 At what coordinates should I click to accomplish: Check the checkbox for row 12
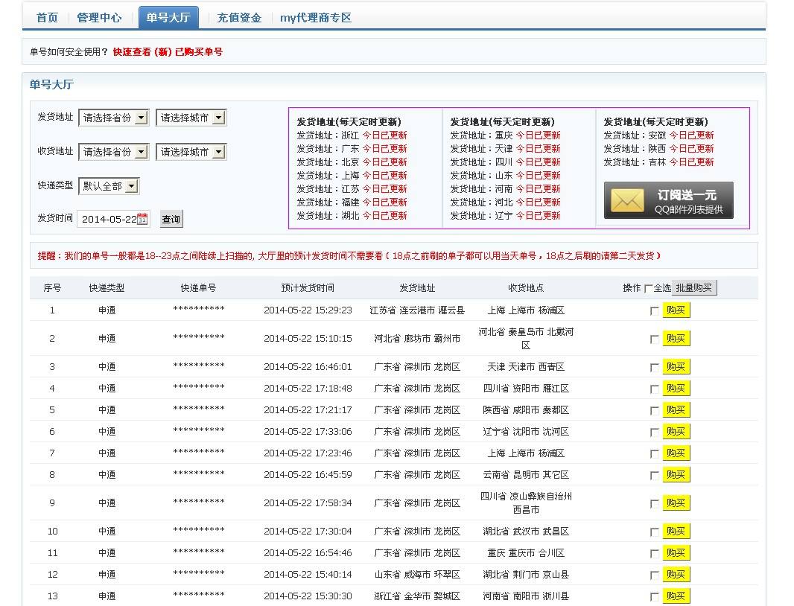tap(654, 575)
